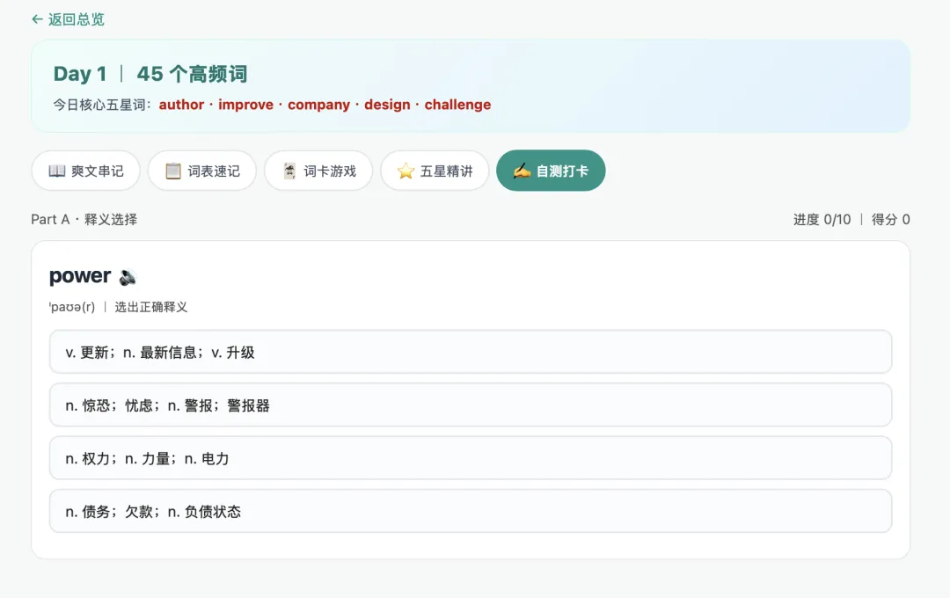Click the card icon in 词卡游戏
Viewport: 950px width, 598px height.
coord(289,171)
